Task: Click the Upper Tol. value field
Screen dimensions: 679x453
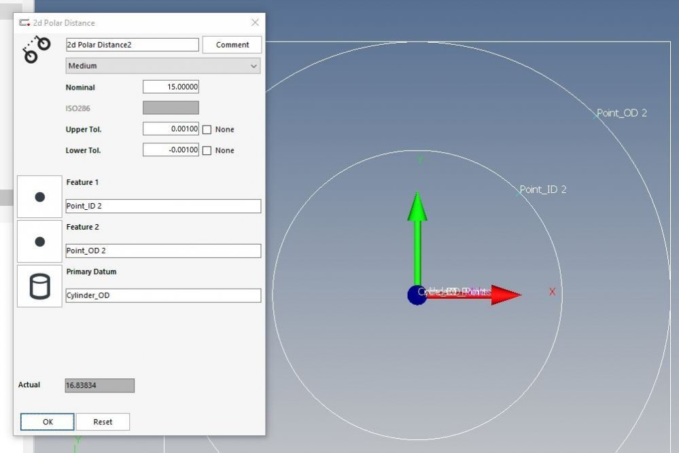Action: click(x=171, y=129)
